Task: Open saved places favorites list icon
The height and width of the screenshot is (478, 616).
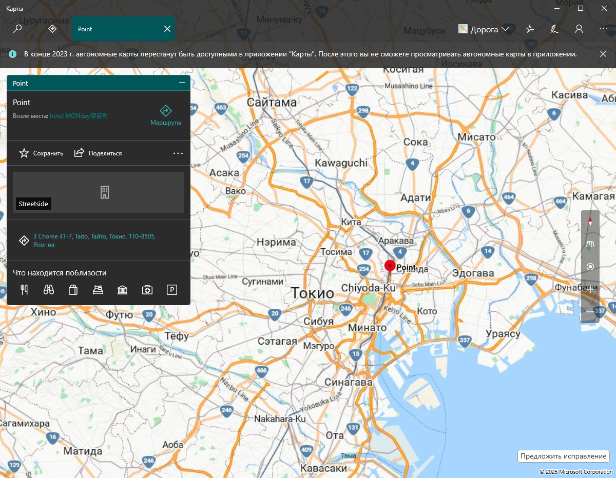Action: point(530,29)
